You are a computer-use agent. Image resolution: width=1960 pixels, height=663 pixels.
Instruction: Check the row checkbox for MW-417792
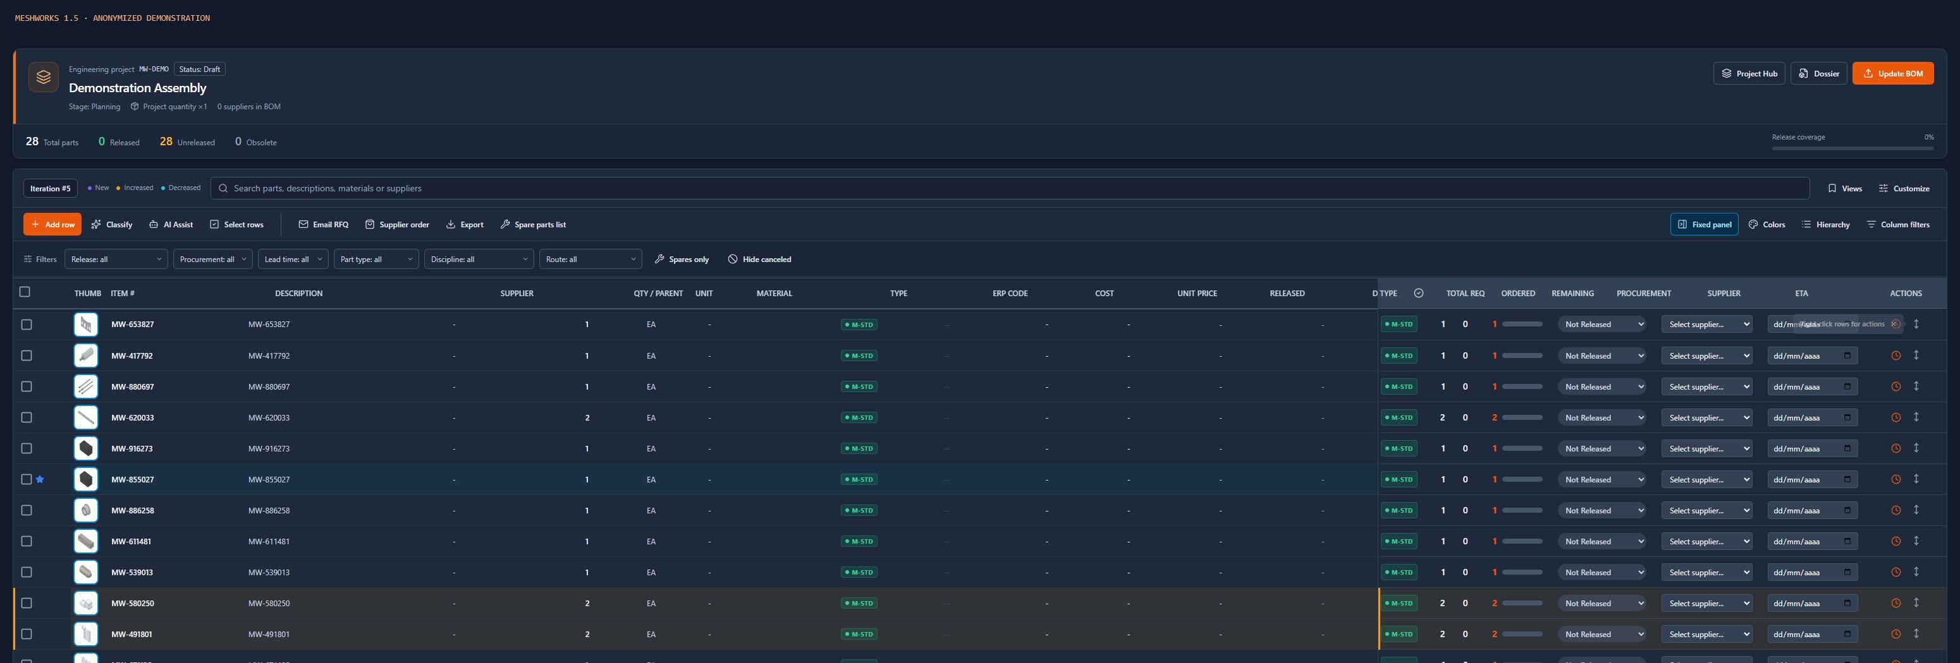(x=27, y=355)
